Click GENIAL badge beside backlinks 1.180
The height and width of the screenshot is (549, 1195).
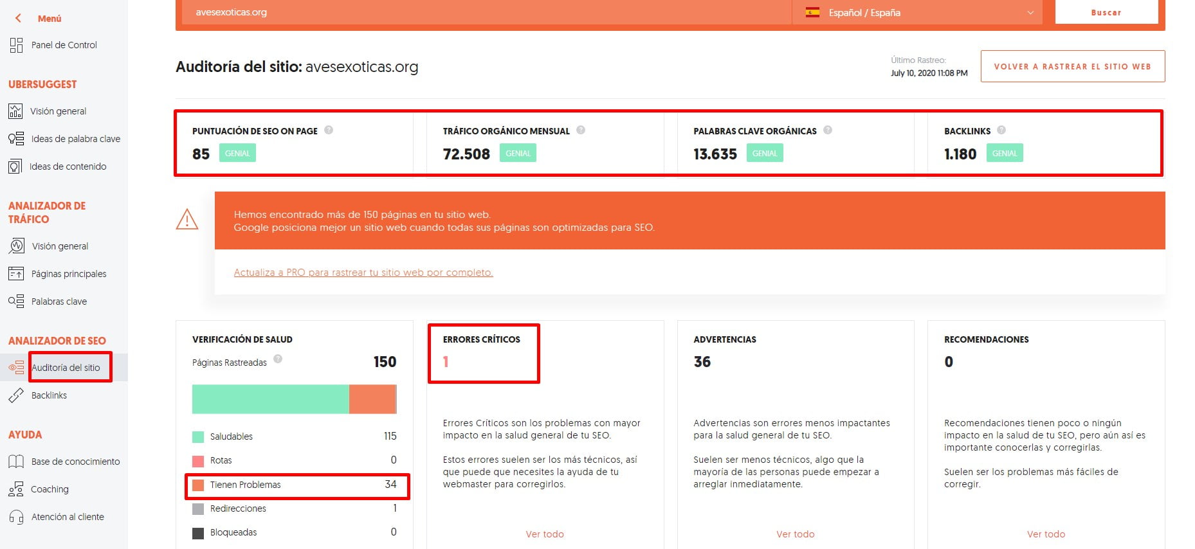pyautogui.click(x=1005, y=153)
